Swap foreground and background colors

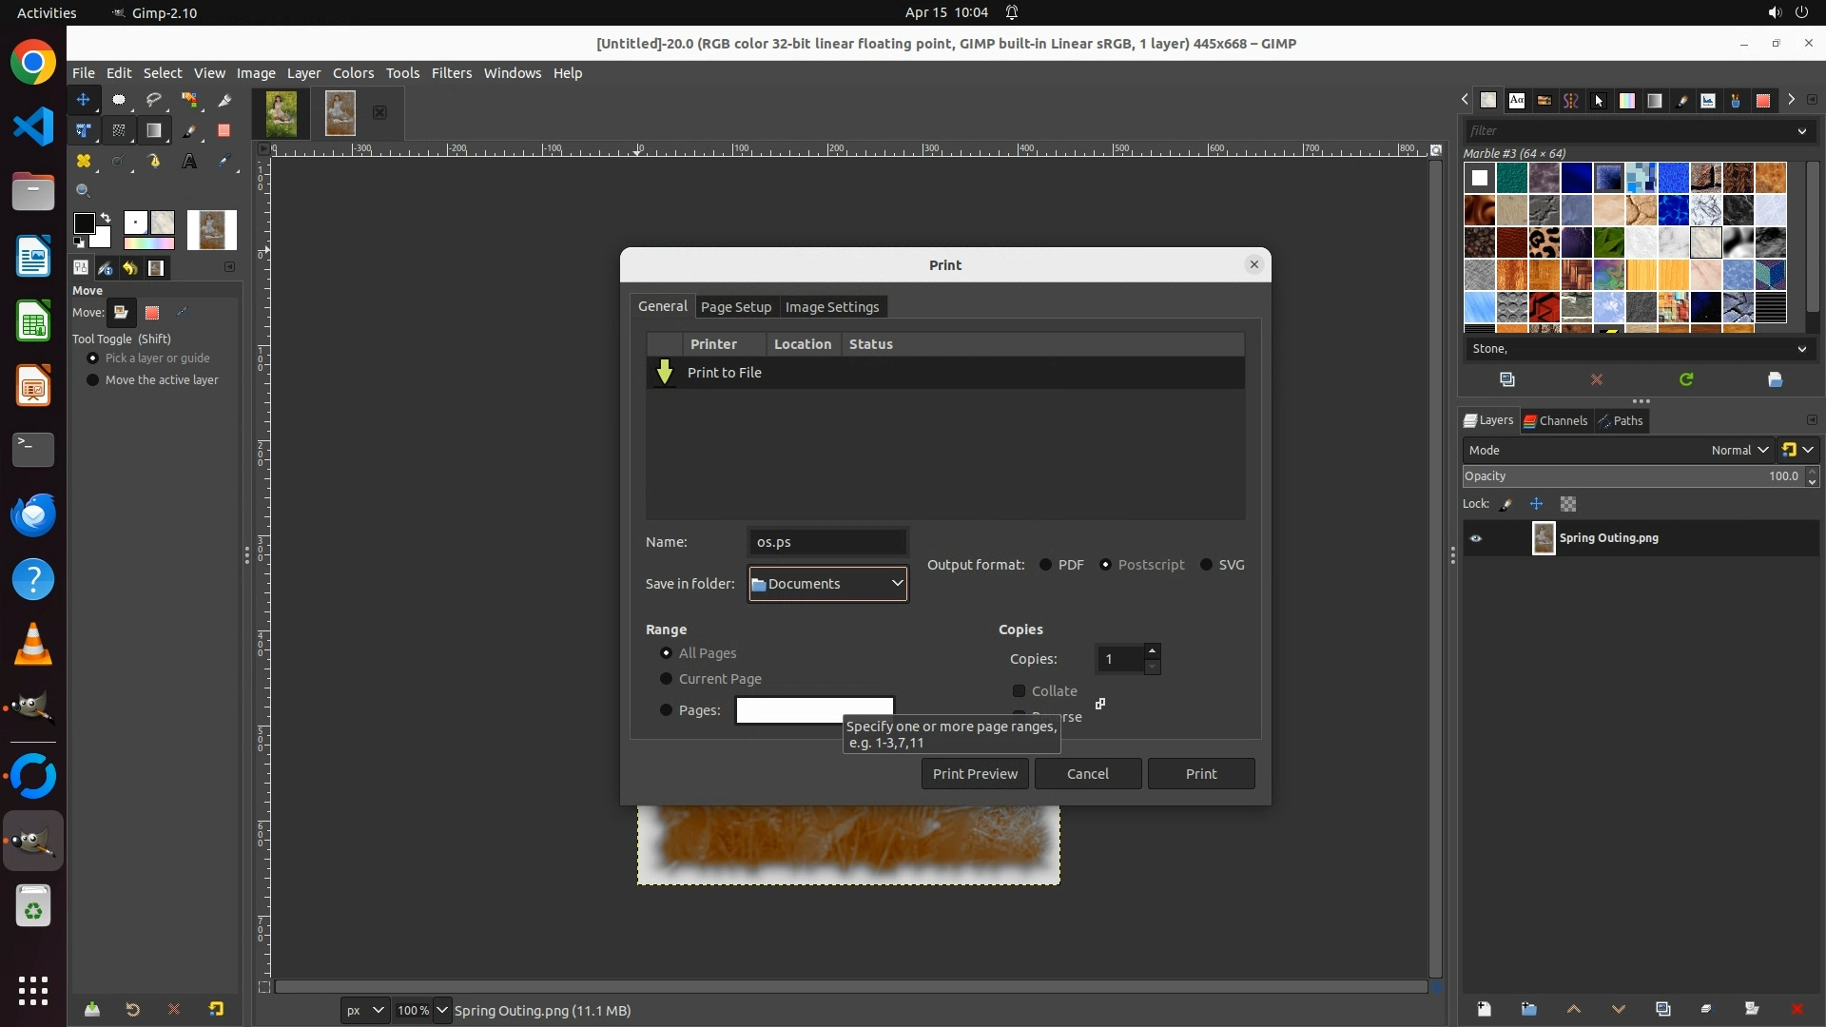click(x=106, y=218)
